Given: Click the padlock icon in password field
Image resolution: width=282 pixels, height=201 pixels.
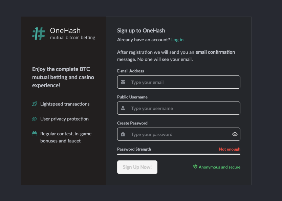Looking at the screenshot, I should (x=123, y=134).
